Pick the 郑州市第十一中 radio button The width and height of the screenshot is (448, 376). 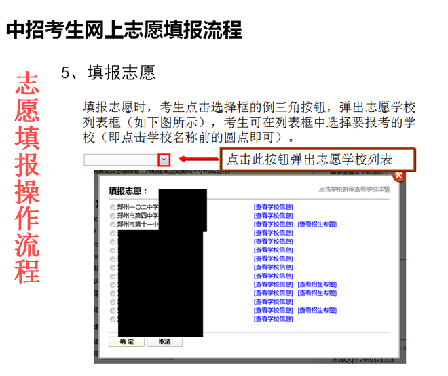113,224
